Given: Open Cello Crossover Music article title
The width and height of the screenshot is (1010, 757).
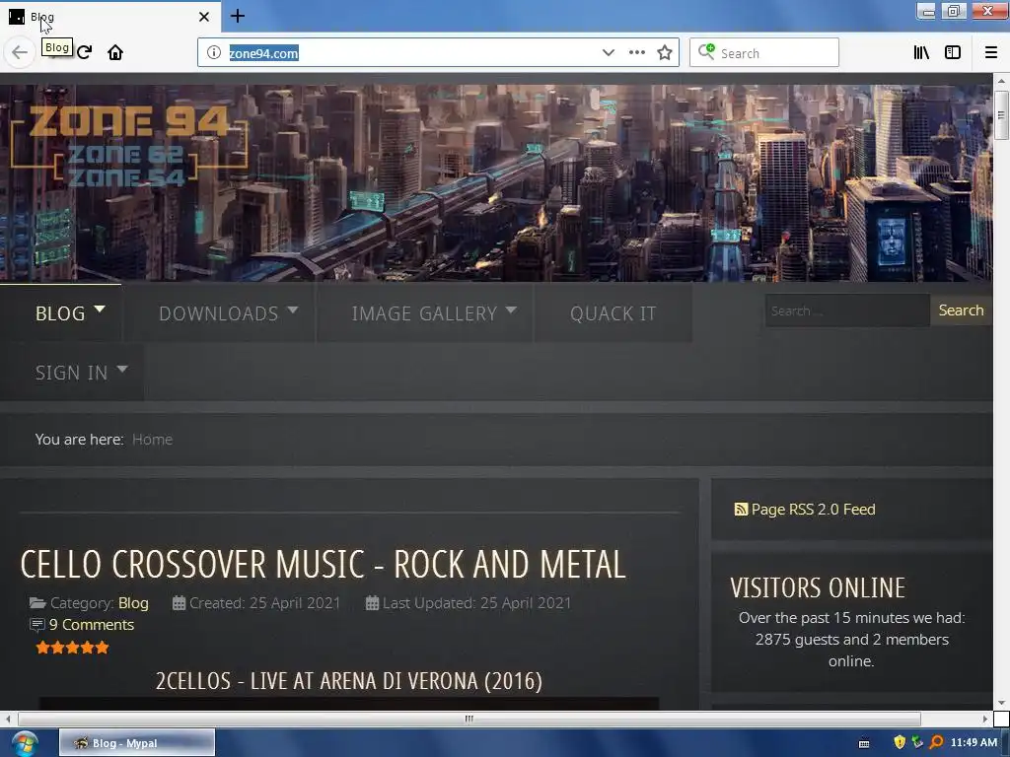Looking at the screenshot, I should coord(323,564).
